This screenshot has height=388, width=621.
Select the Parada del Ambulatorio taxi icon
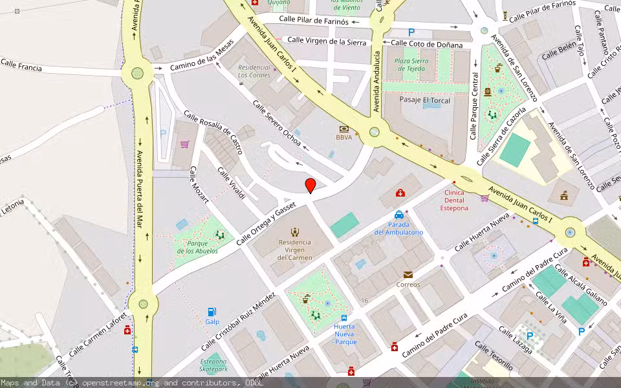[399, 215]
